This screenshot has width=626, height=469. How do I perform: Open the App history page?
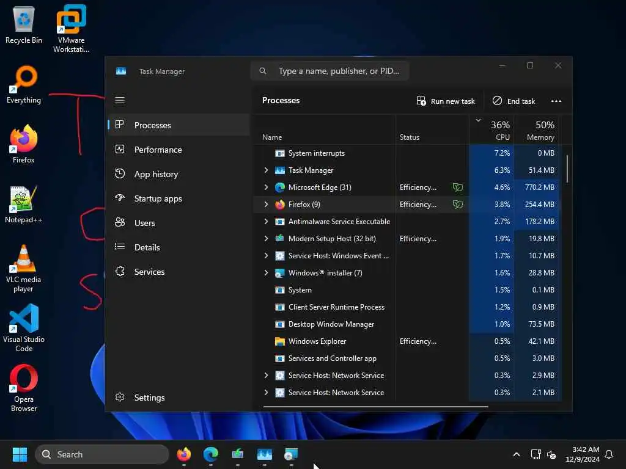coord(179,174)
